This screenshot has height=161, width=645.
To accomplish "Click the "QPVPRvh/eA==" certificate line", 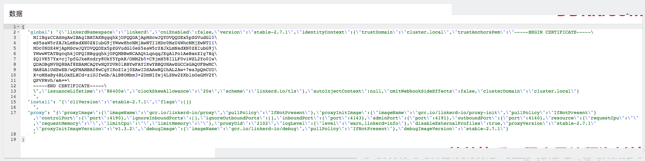I will tap(51, 80).
